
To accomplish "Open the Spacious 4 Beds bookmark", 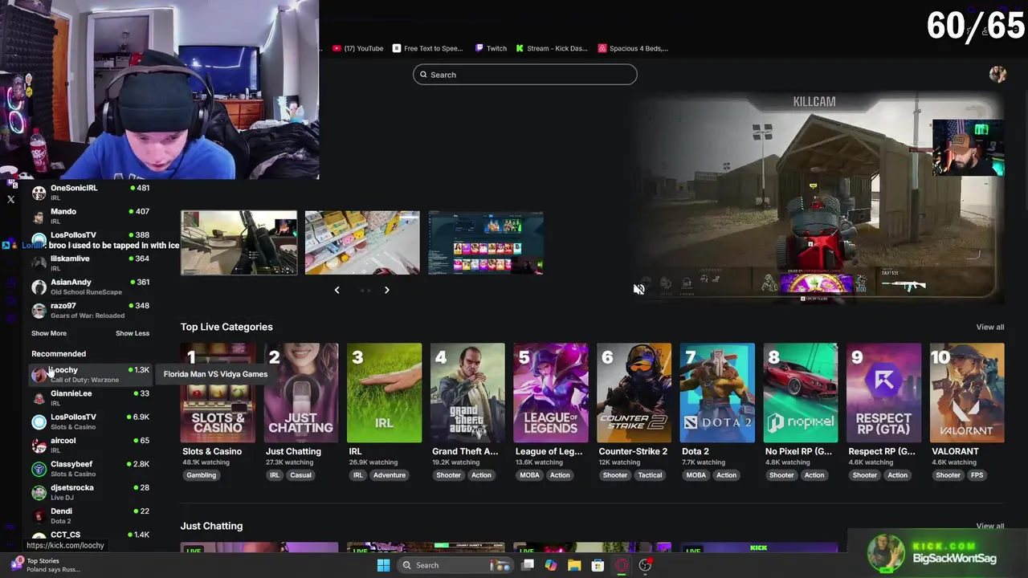I will point(634,48).
